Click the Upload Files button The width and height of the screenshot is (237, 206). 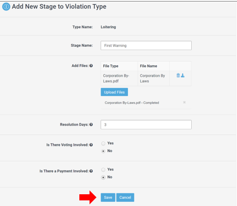[x=114, y=92]
